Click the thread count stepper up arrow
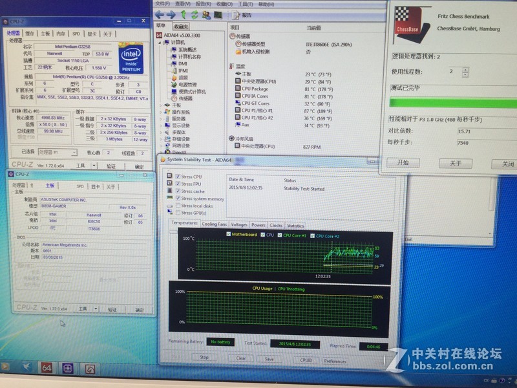The height and width of the screenshot is (388, 517). tap(465, 69)
